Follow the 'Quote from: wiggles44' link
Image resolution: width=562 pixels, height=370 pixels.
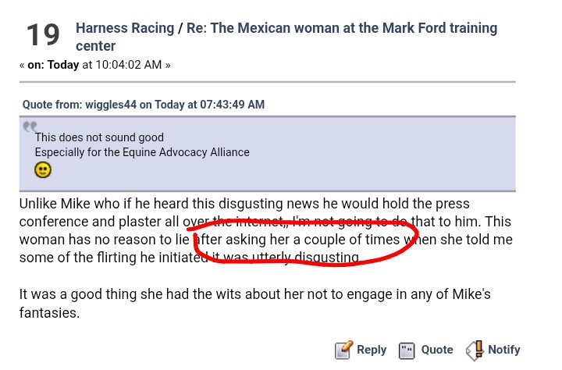pos(144,105)
